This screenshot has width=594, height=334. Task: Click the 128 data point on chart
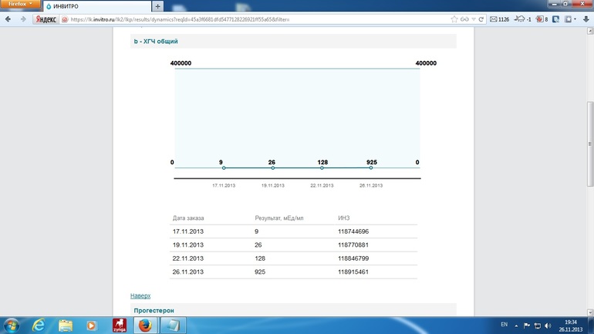[x=322, y=167]
